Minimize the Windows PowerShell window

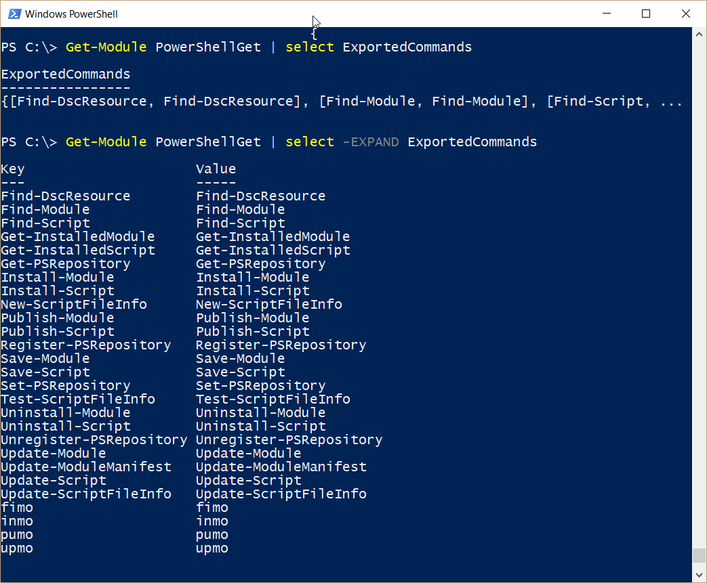pos(607,14)
